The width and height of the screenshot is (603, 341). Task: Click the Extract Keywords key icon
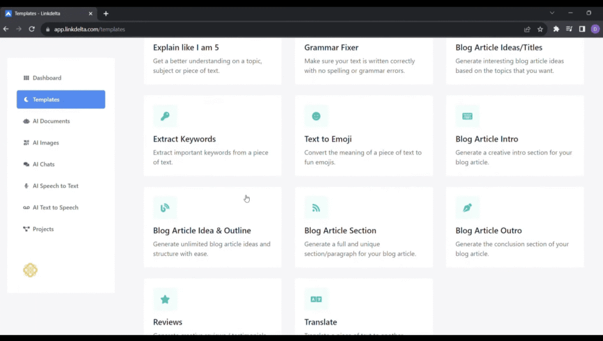tap(165, 116)
